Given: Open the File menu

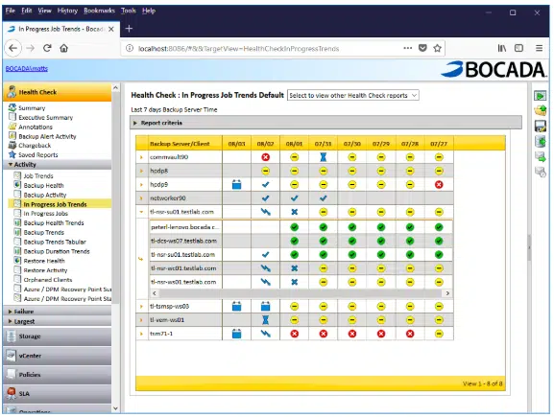Looking at the screenshot, I should pos(11,11).
